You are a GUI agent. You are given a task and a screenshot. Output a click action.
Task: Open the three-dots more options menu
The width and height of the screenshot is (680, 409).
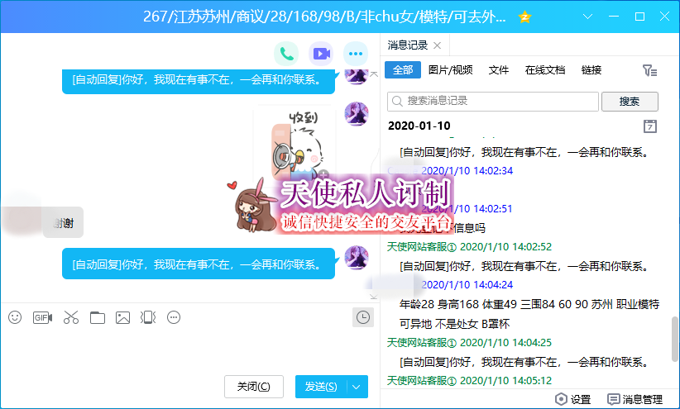[356, 55]
